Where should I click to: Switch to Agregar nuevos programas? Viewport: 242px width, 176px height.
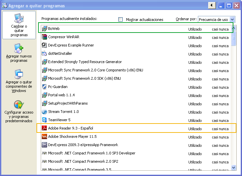click(19, 53)
